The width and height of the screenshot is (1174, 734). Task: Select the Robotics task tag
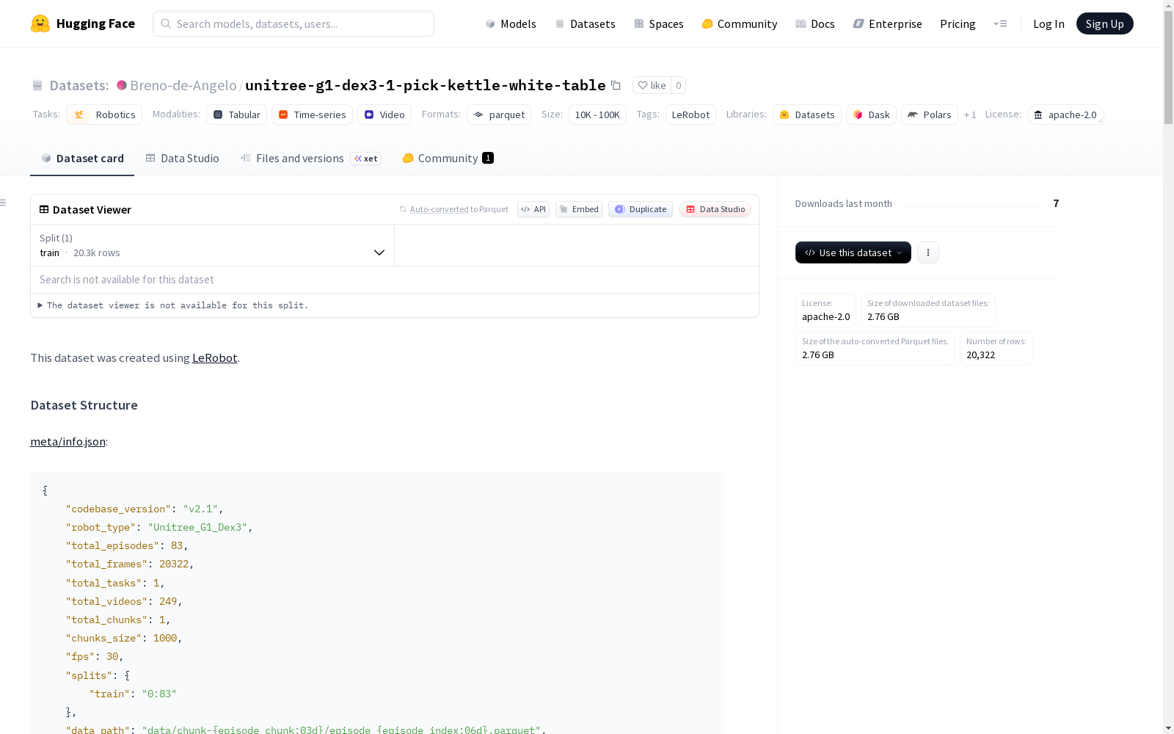tap(105, 115)
